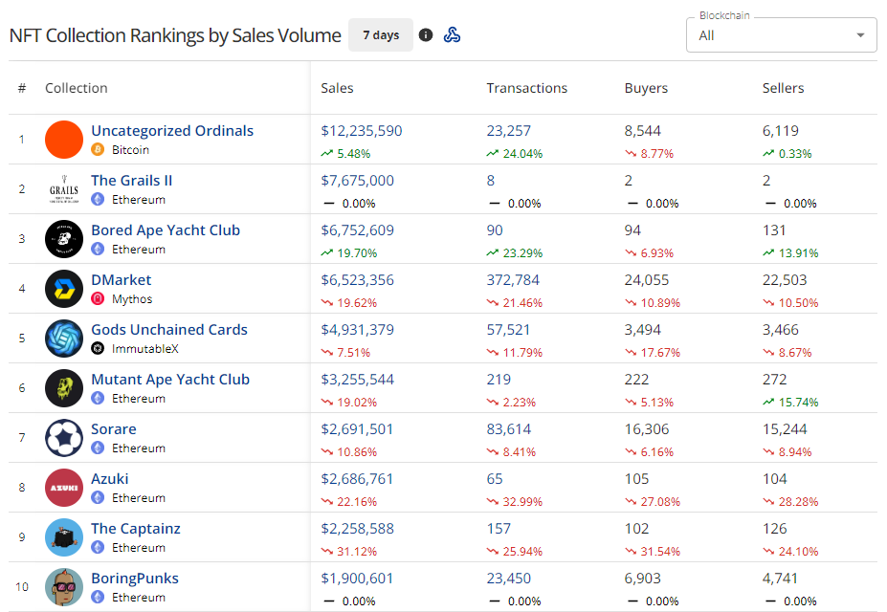Click Ethereum icon under Bored Ape Yacht Club

(98, 250)
